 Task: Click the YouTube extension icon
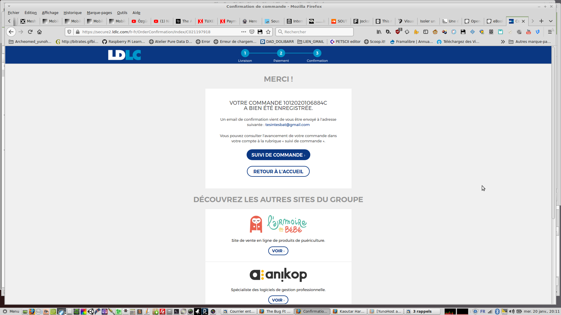point(529,32)
